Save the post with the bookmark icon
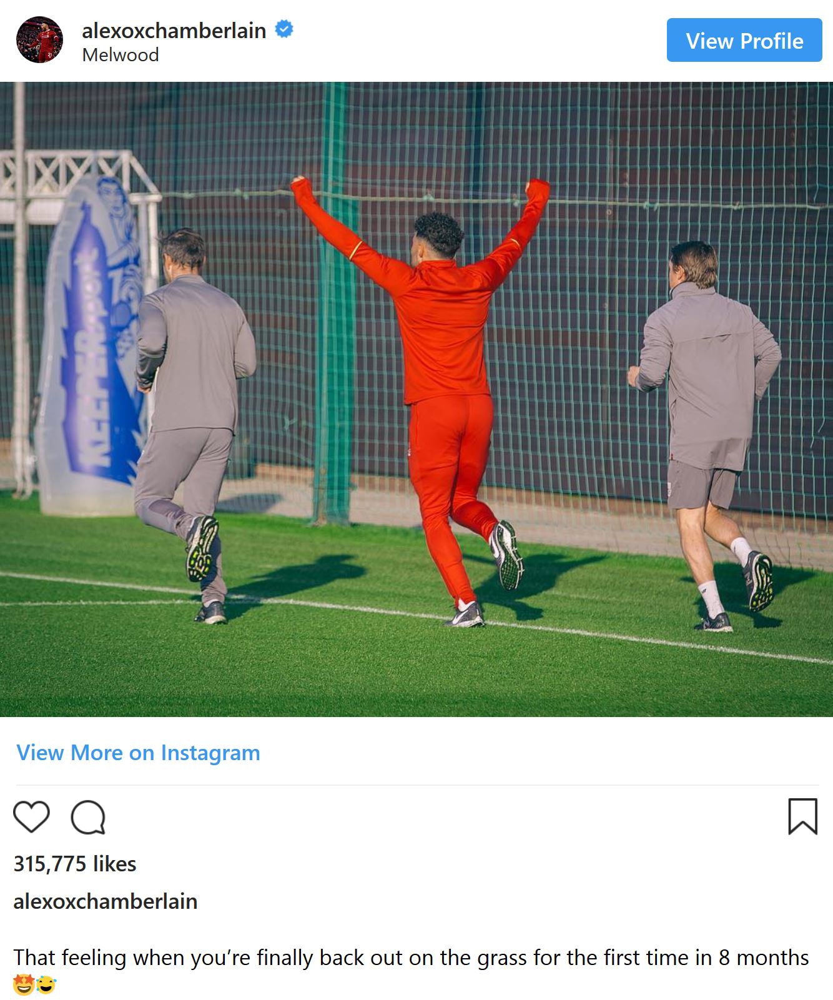The height and width of the screenshot is (1000, 833). (802, 816)
